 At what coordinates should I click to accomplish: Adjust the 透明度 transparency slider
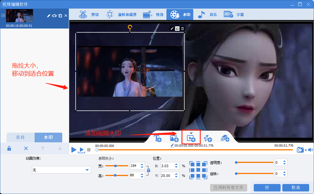[x=254, y=162]
